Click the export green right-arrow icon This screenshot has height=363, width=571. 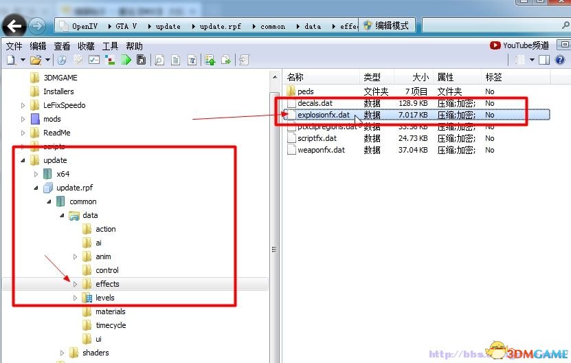(x=226, y=60)
